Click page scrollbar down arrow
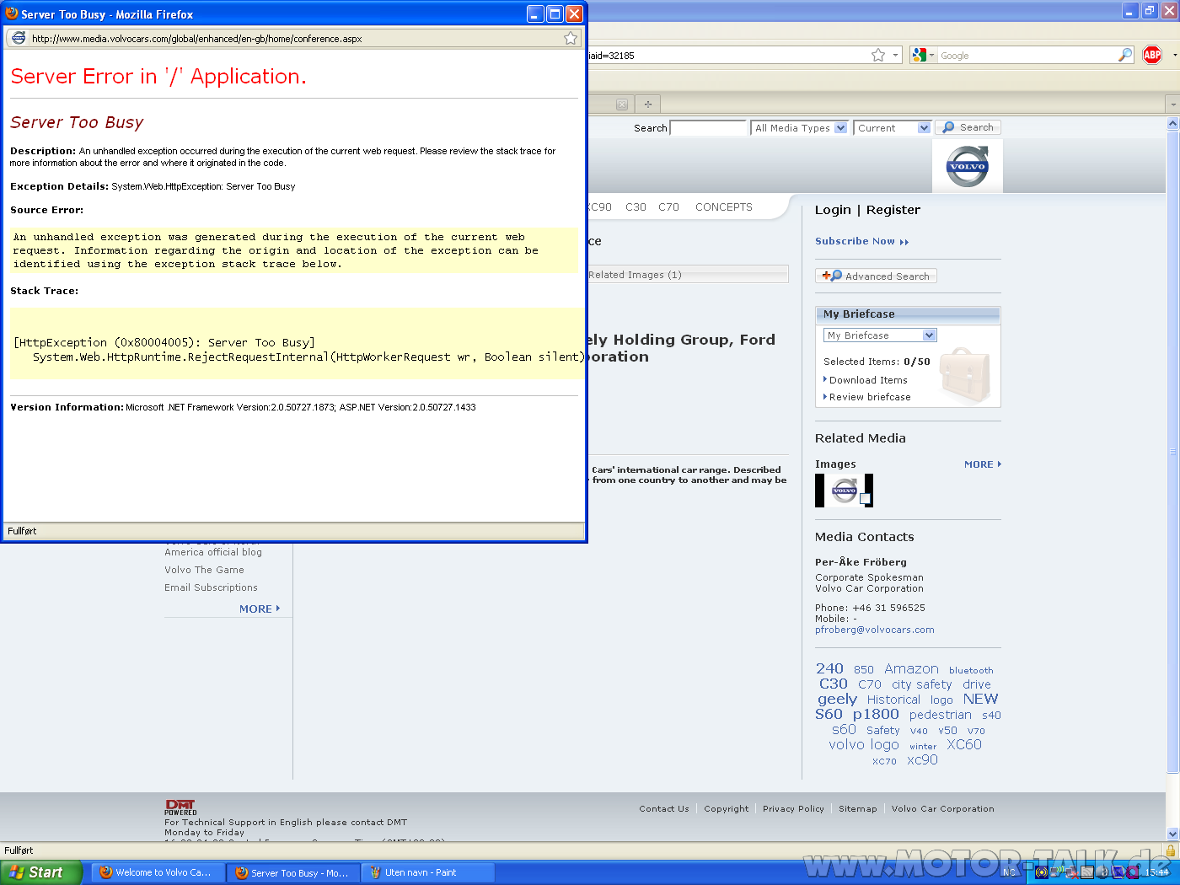The height and width of the screenshot is (885, 1180). 1172,834
